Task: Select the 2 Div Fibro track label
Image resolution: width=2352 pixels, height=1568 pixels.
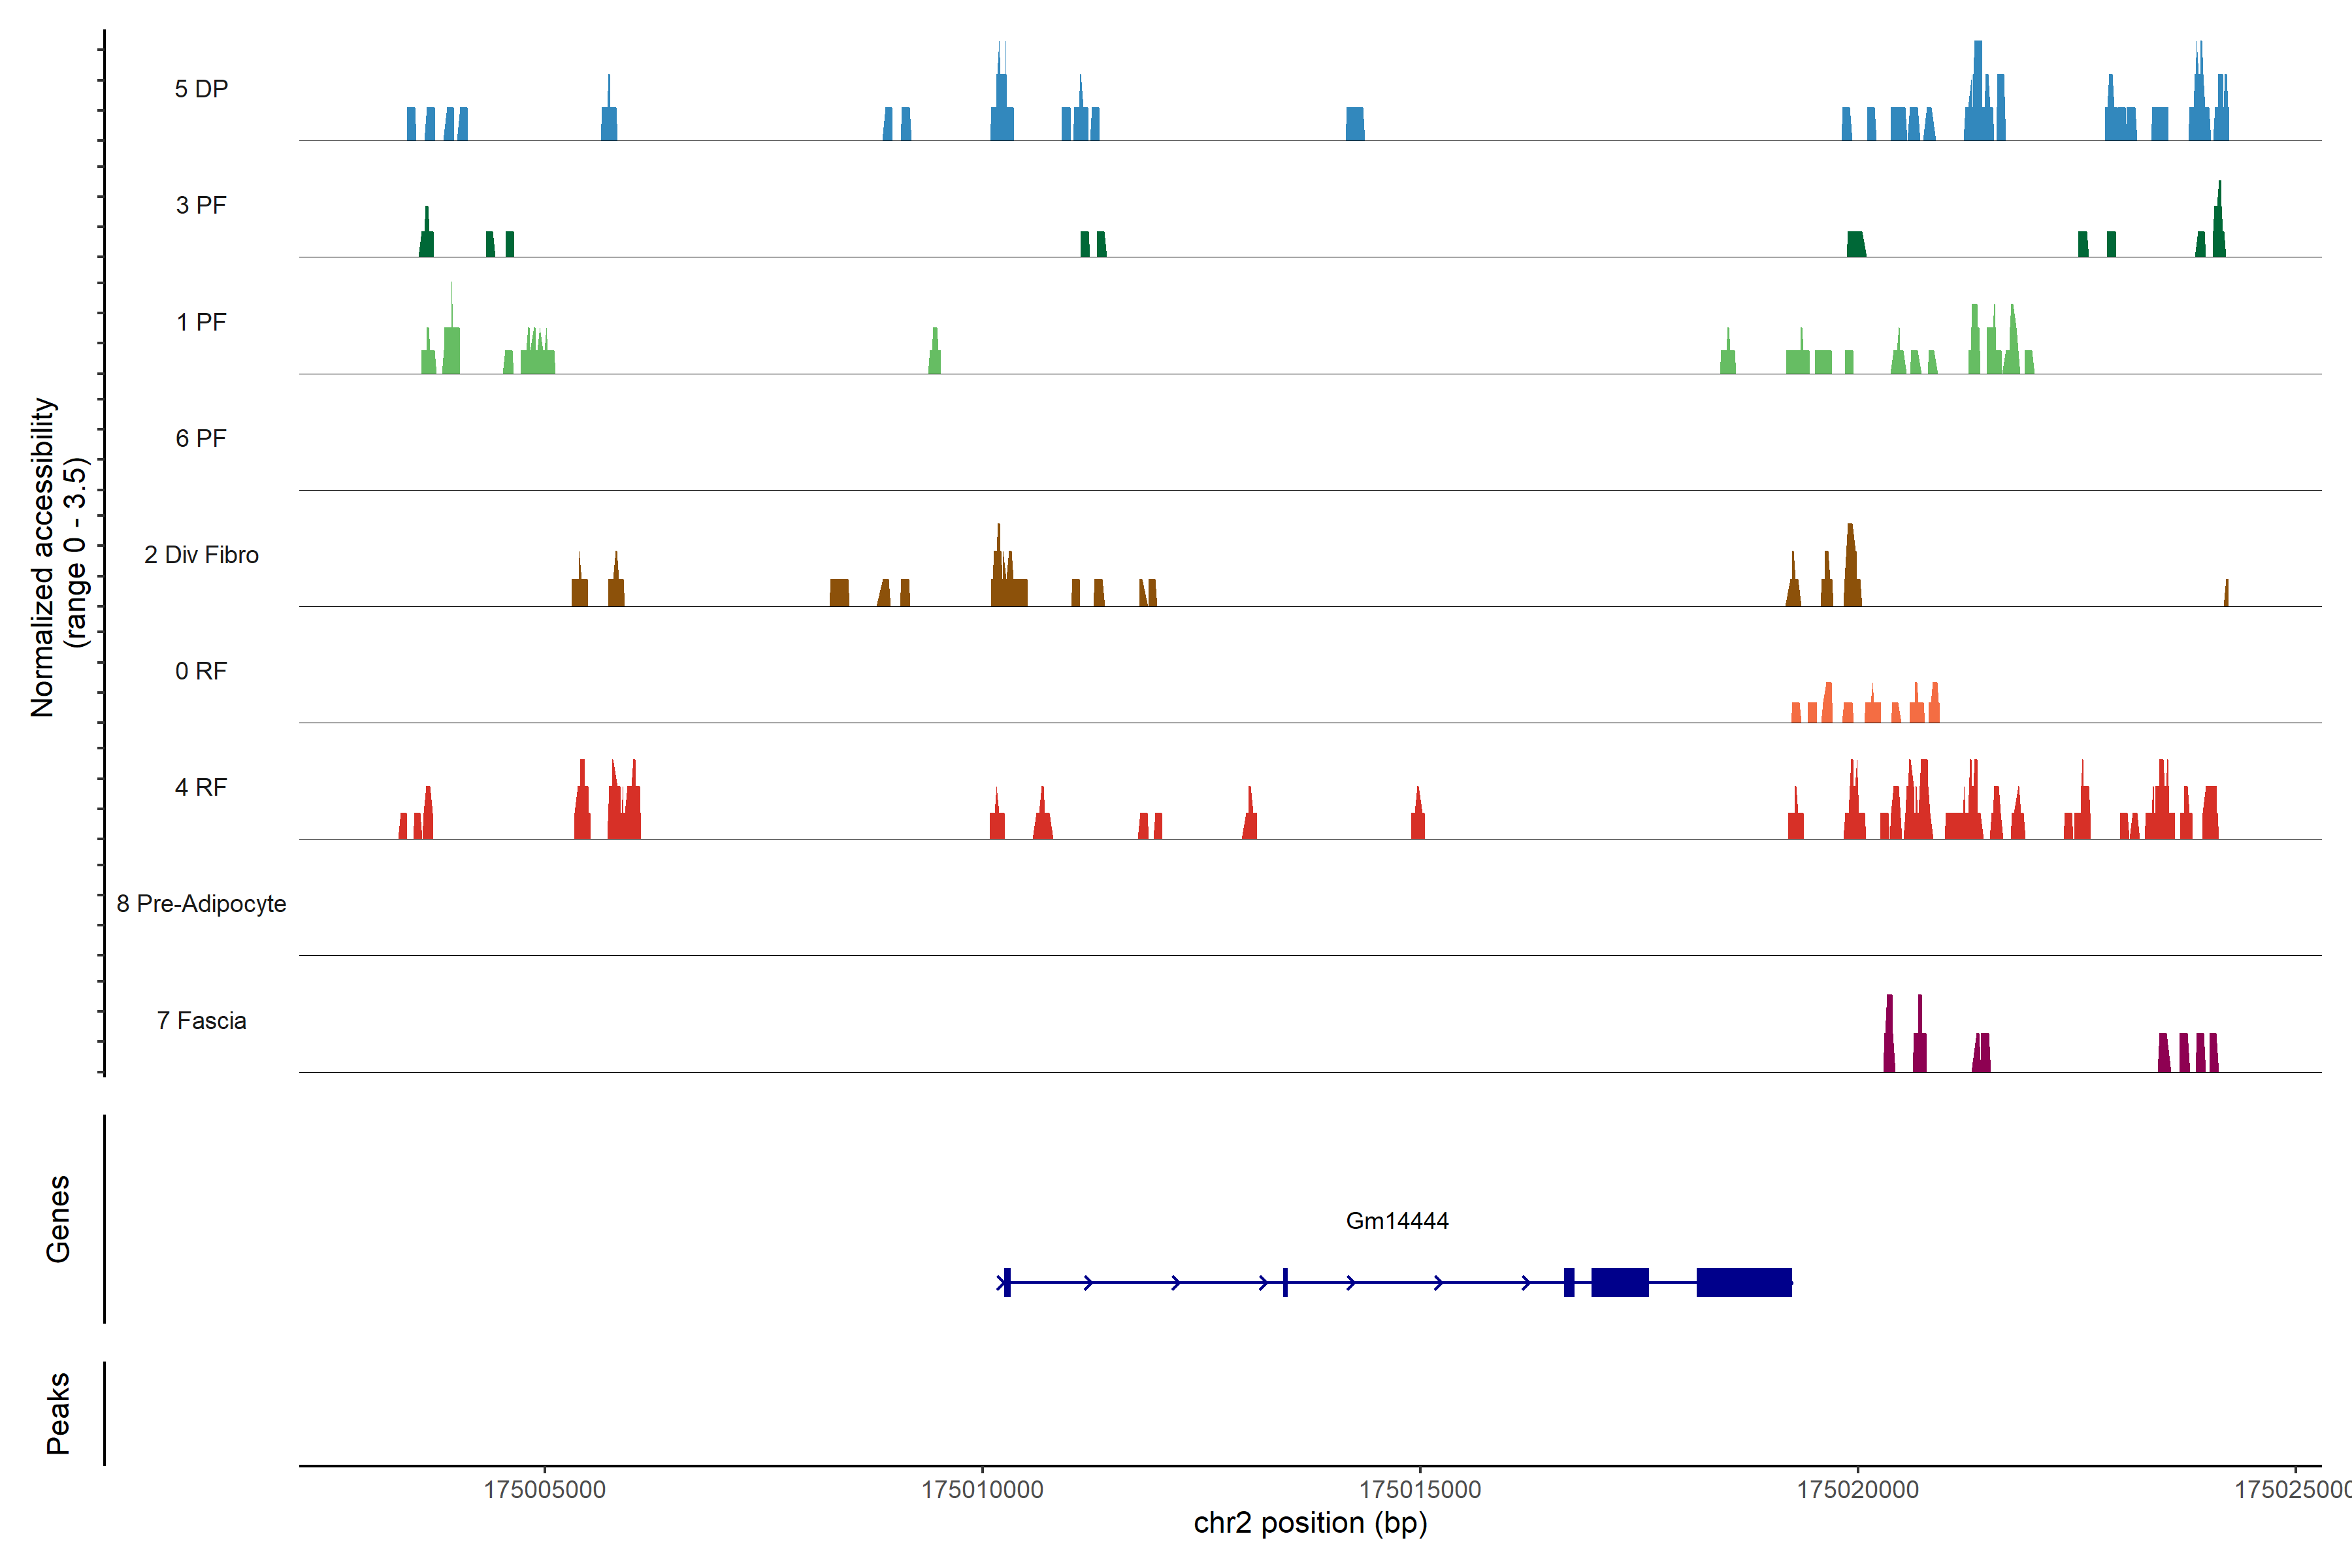Action: tap(201, 555)
